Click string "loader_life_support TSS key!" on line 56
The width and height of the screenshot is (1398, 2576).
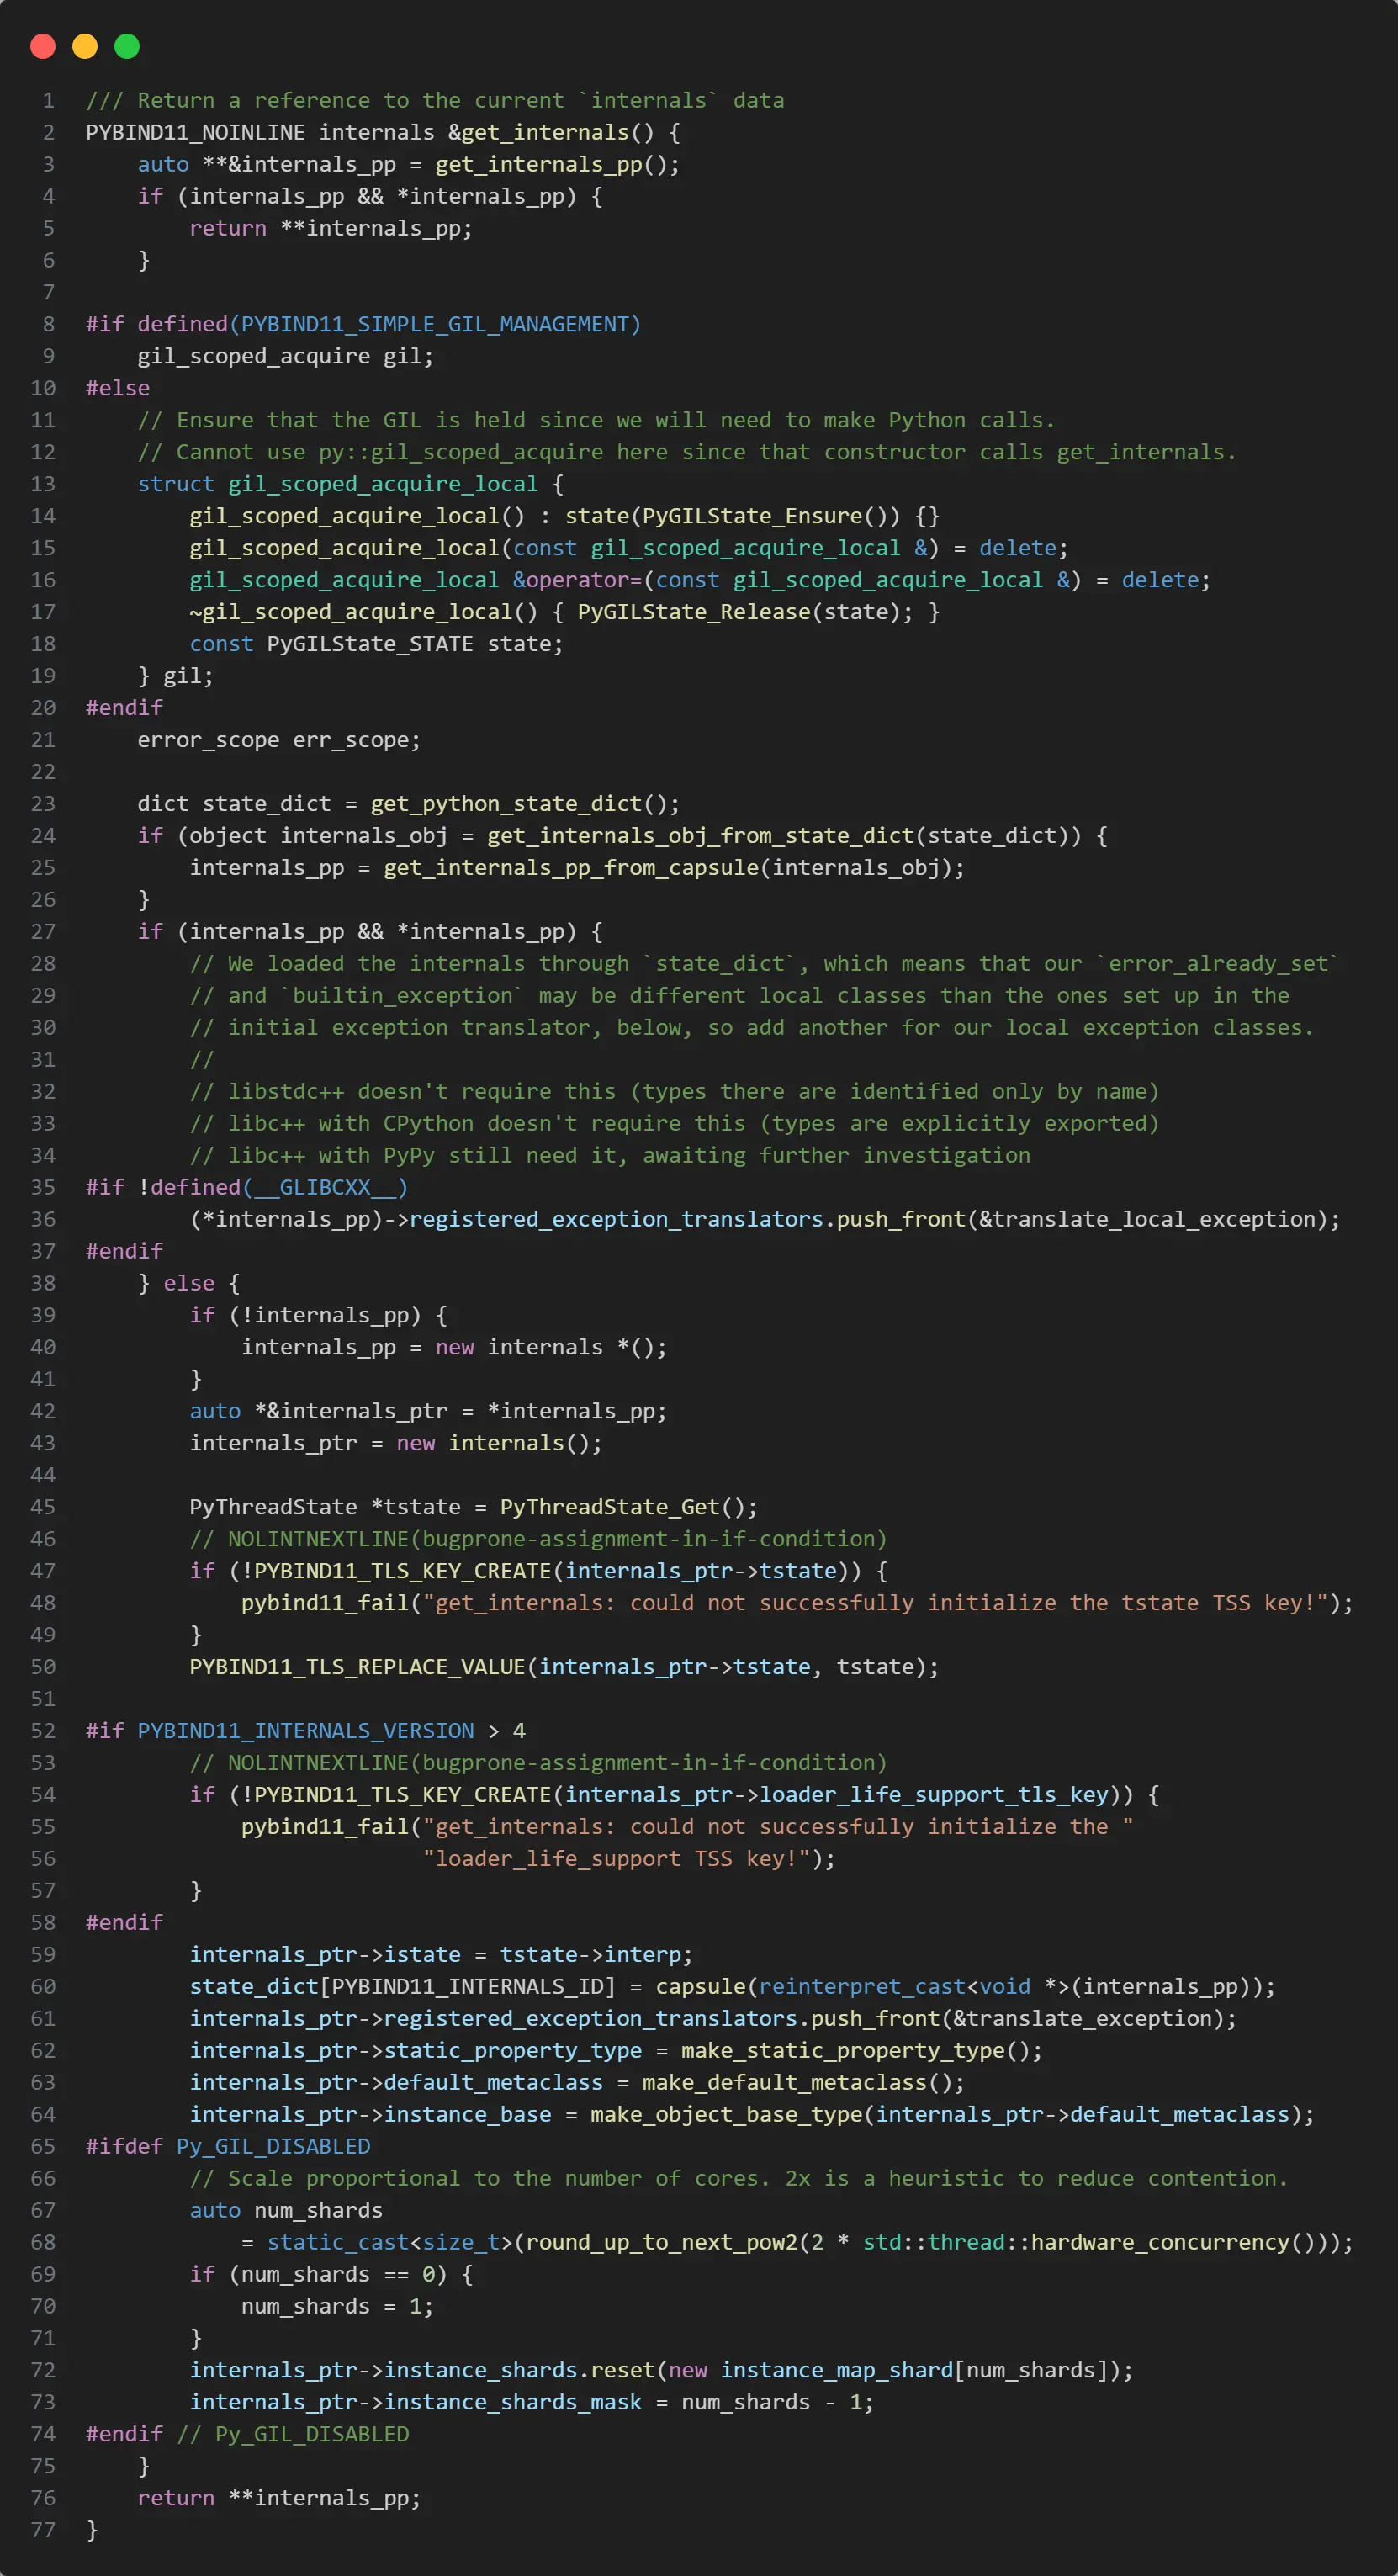coord(616,1861)
